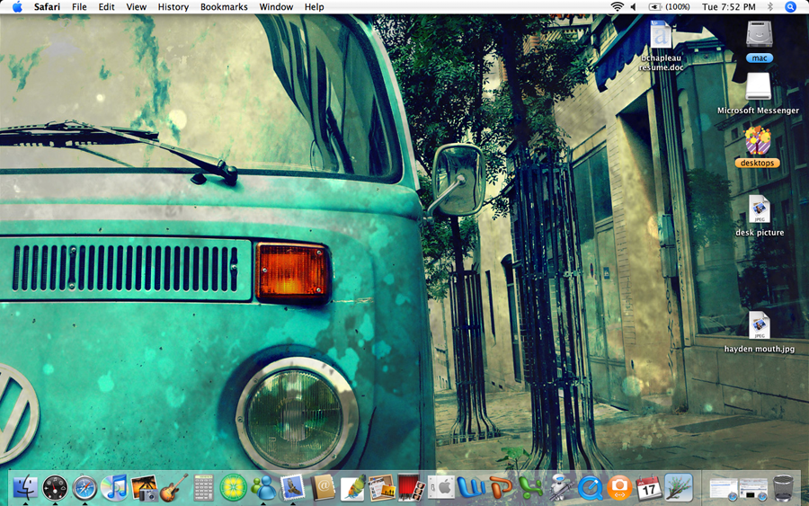Image resolution: width=809 pixels, height=506 pixels.
Task: Select the mac hard drive icon
Action: 759,41
